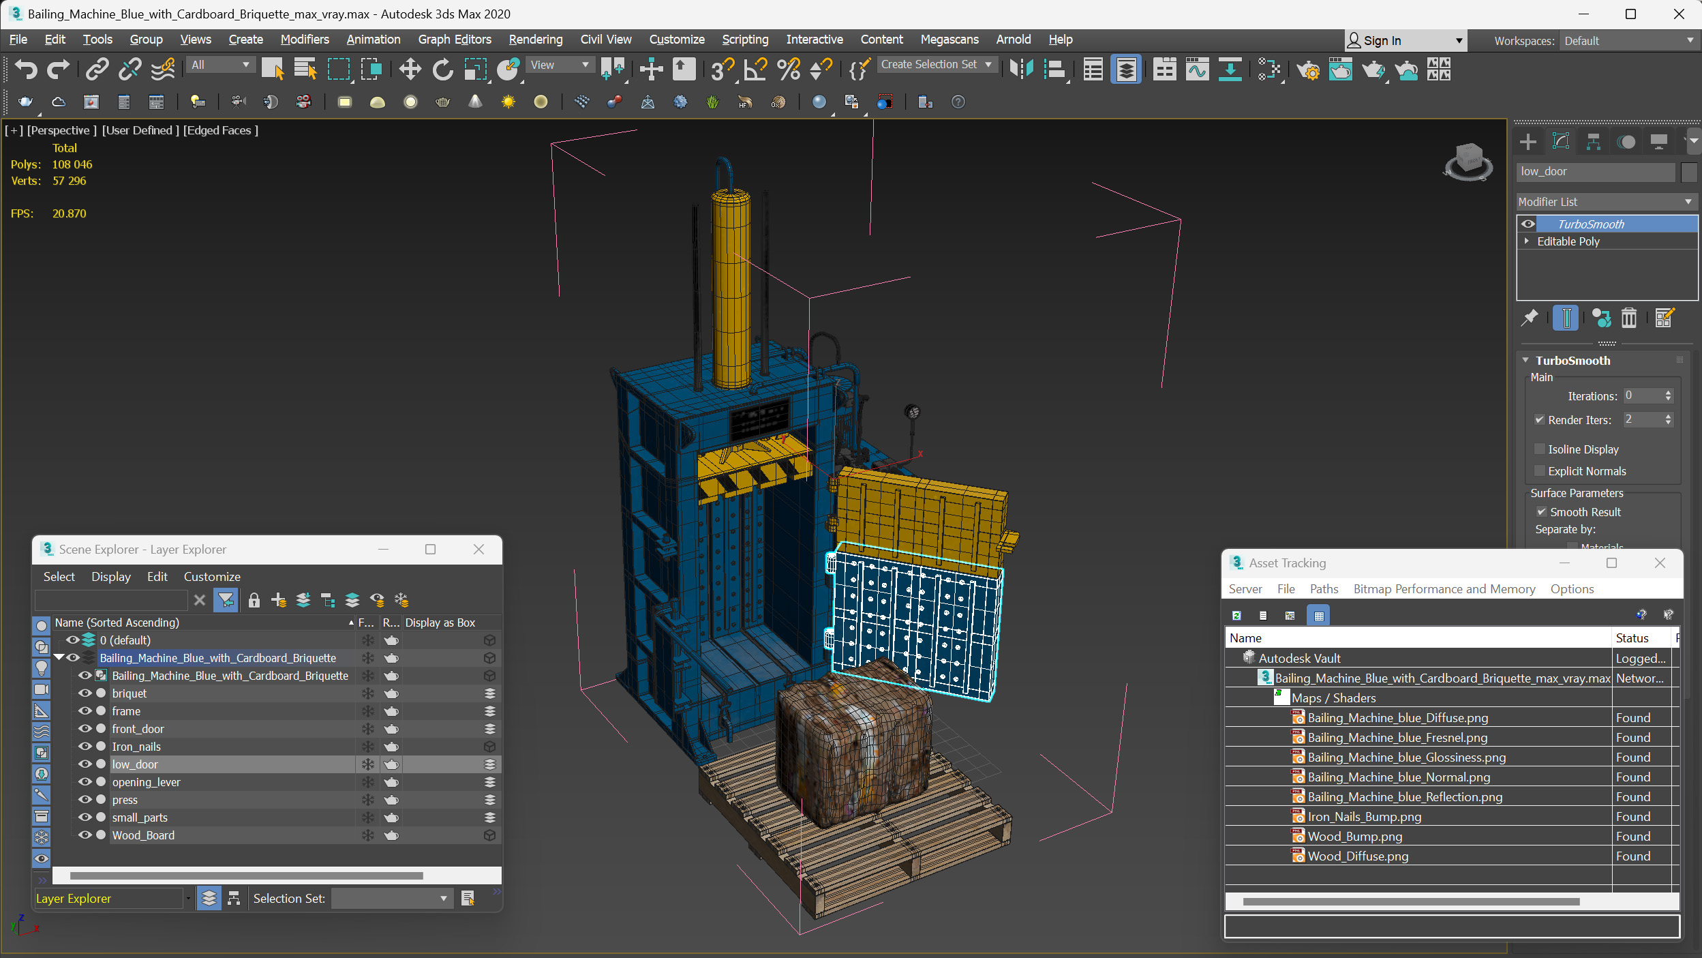Click Create New Layer icon in Scene Explorer
The height and width of the screenshot is (958, 1702).
[279, 600]
